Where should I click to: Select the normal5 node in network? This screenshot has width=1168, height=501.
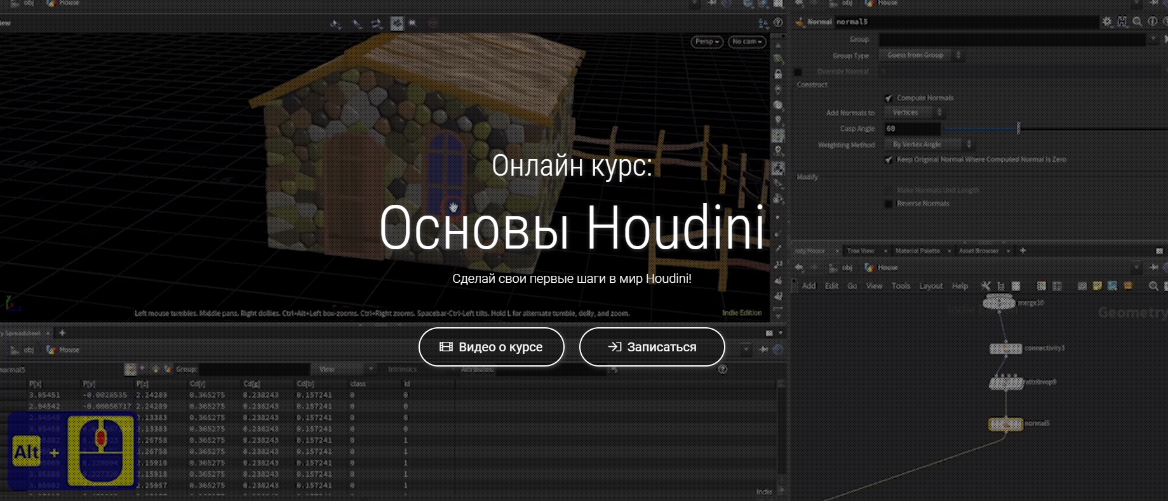(x=1005, y=424)
